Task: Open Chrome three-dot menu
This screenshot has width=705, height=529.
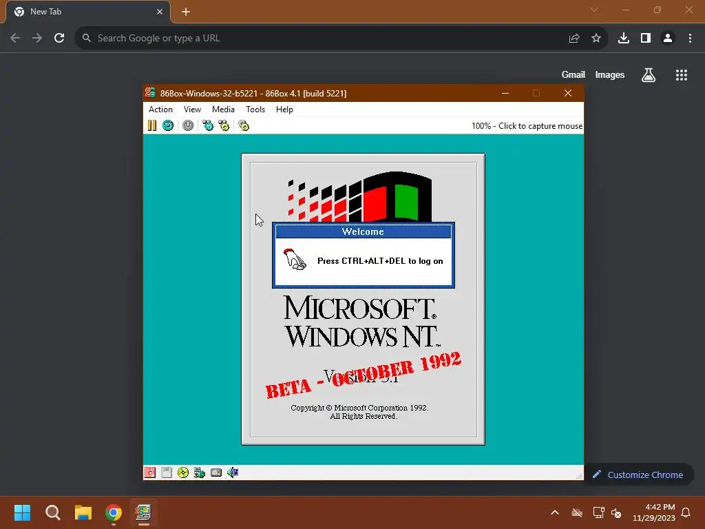Action: tap(690, 39)
